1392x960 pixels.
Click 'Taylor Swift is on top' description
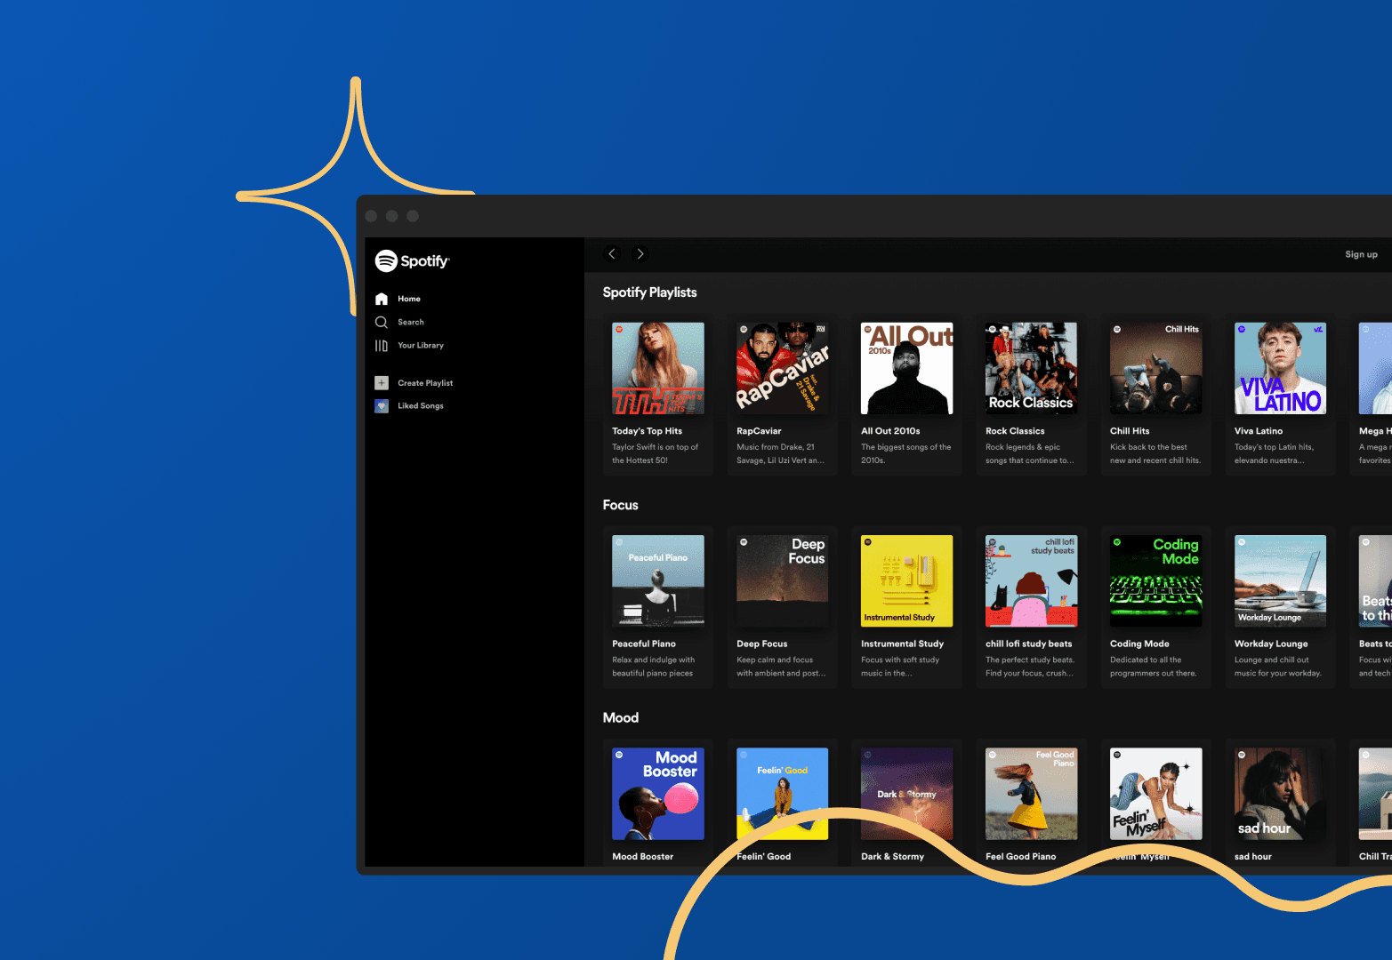(656, 453)
